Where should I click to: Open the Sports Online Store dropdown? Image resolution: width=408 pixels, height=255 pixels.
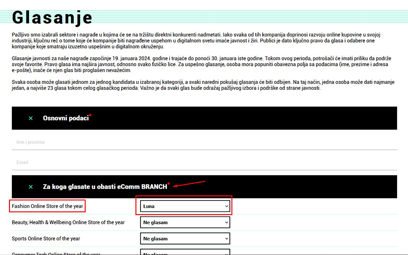185,239
